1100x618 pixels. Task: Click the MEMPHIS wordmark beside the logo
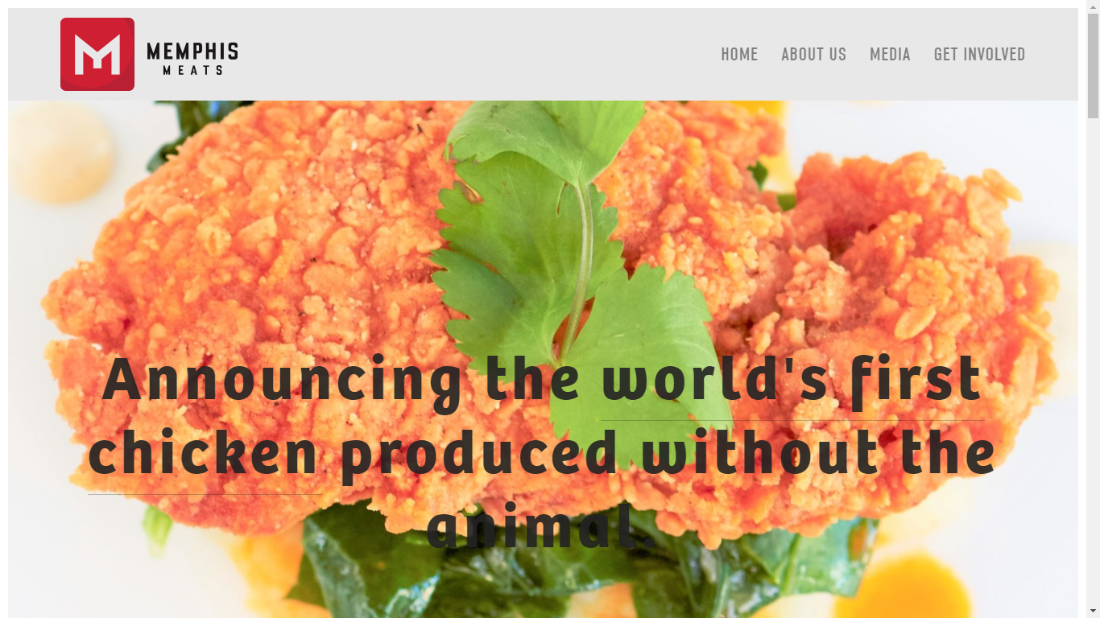[192, 53]
